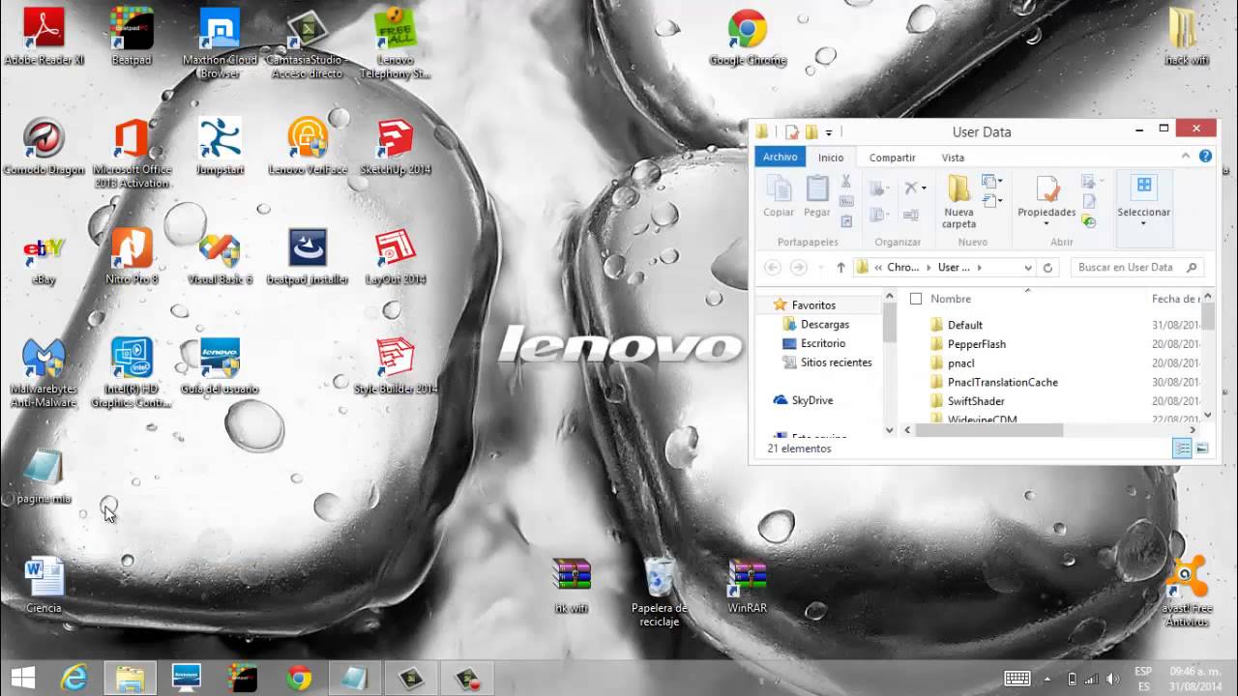Launch Nitro Pro 8 shortcut
Screen dimensions: 1238x696
[x=132, y=256]
